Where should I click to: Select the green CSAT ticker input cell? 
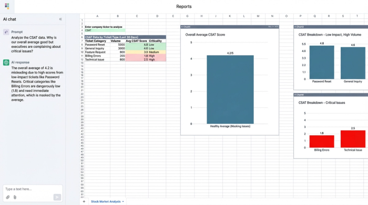[105, 30]
